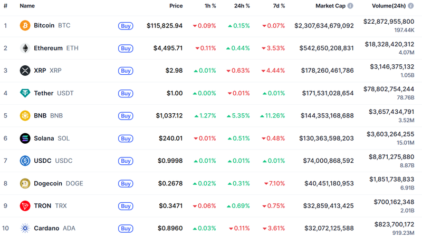The width and height of the screenshot is (422, 238).
Task: Click the Dogecoin logo icon
Action: 25,183
